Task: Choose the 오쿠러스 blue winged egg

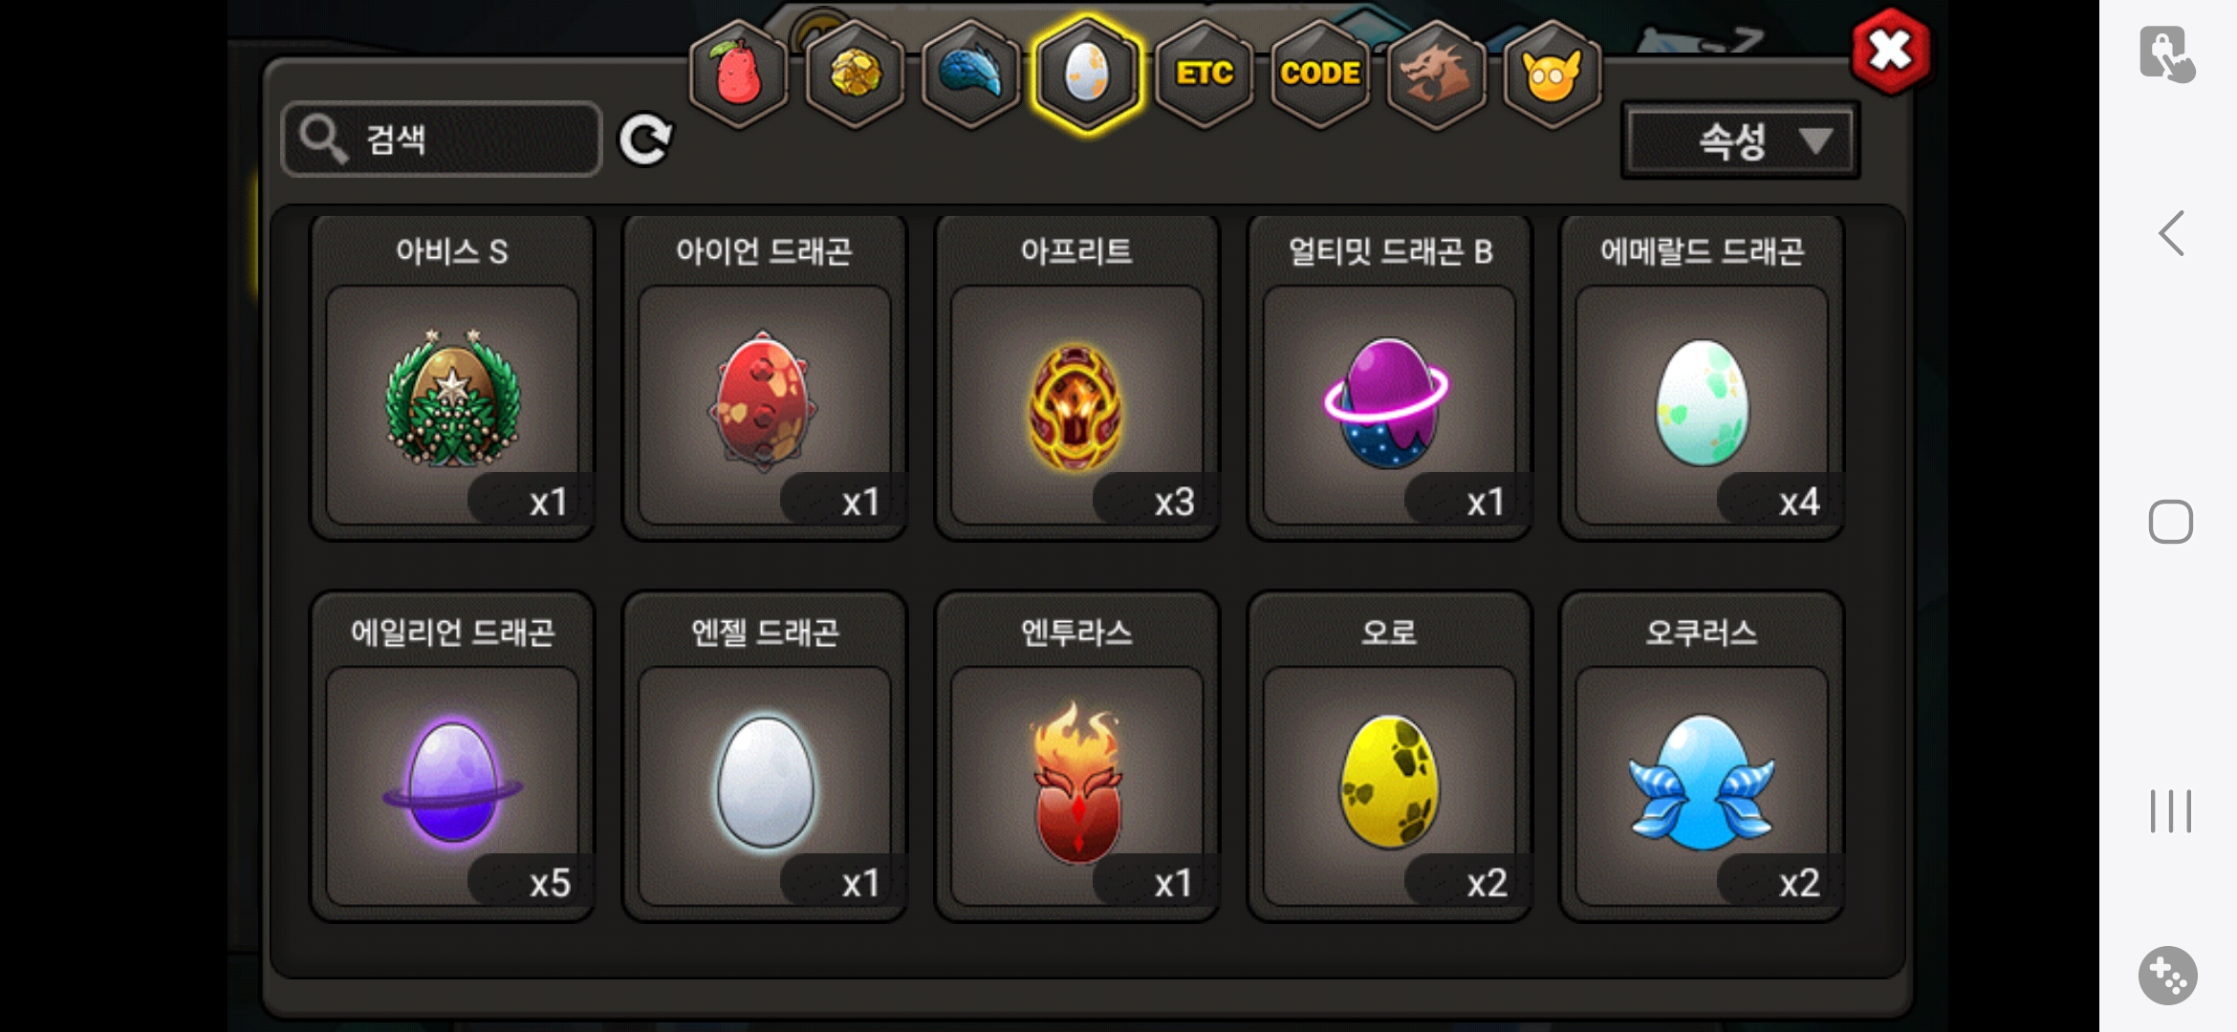Action: click(x=1702, y=757)
